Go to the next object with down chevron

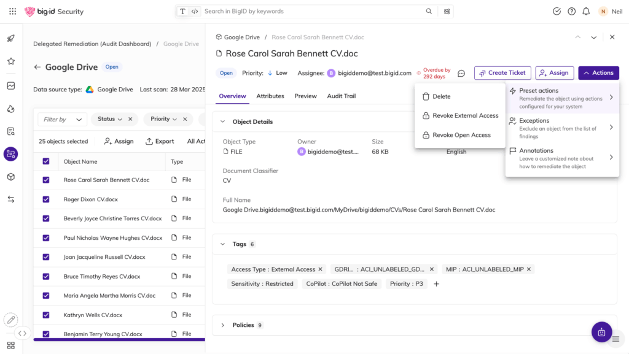[x=594, y=37]
